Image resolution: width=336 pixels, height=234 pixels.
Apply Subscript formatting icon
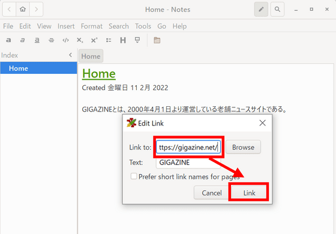(80, 40)
